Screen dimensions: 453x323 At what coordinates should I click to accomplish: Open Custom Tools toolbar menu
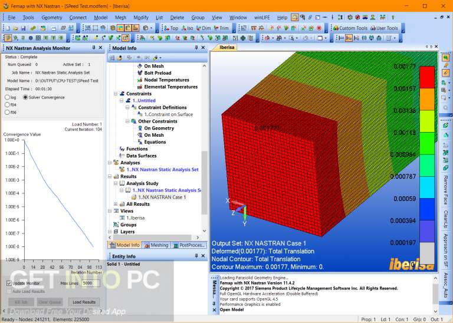[x=350, y=28]
